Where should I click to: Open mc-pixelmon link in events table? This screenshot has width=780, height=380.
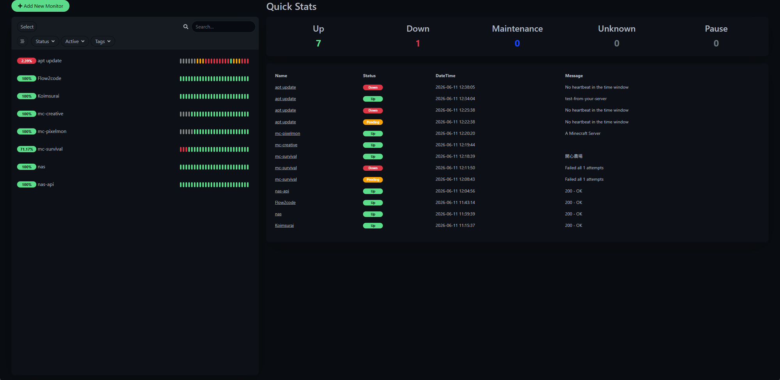(288, 133)
